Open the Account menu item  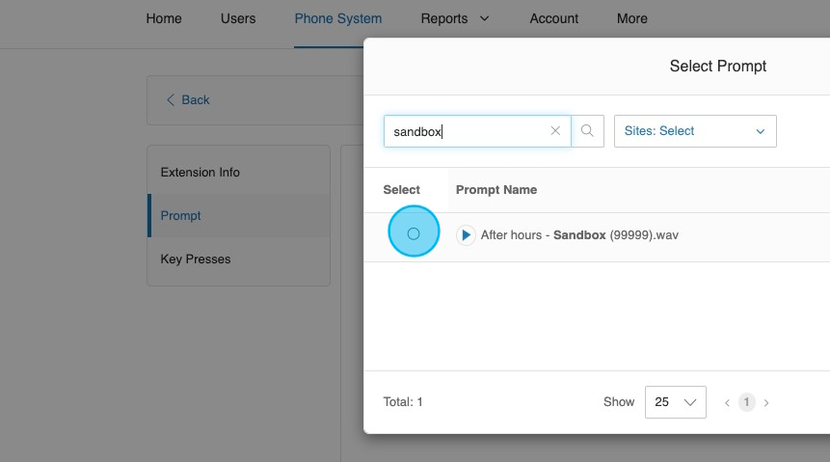[554, 18]
